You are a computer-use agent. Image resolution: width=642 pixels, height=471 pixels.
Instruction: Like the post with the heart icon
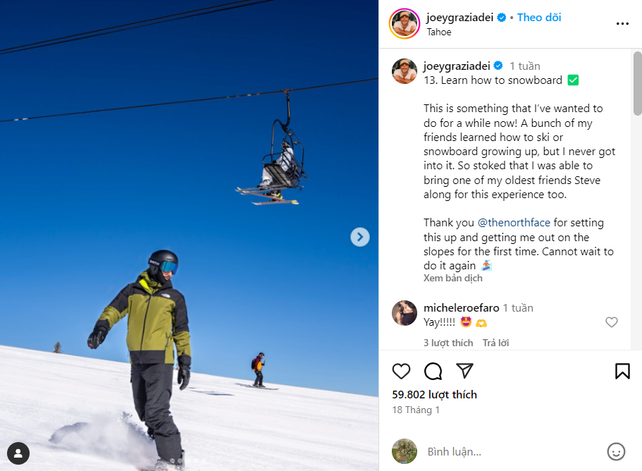tap(401, 371)
